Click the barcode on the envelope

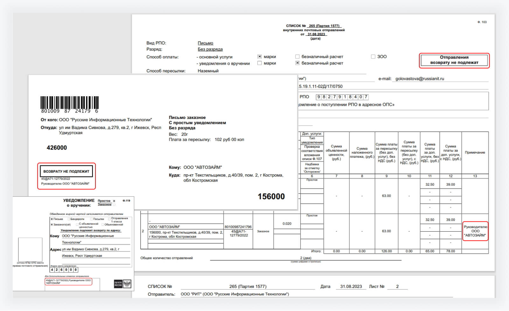pyautogui.click(x=69, y=103)
